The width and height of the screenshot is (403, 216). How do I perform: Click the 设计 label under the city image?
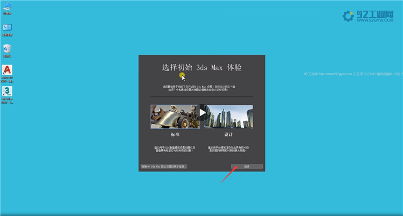(x=228, y=134)
